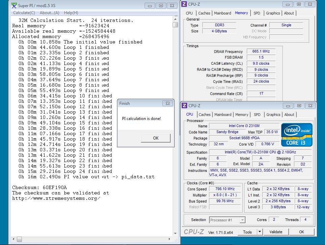Click the Level 3 cache value 3 MBytes
325x245 pixels.
click(x=278, y=207)
